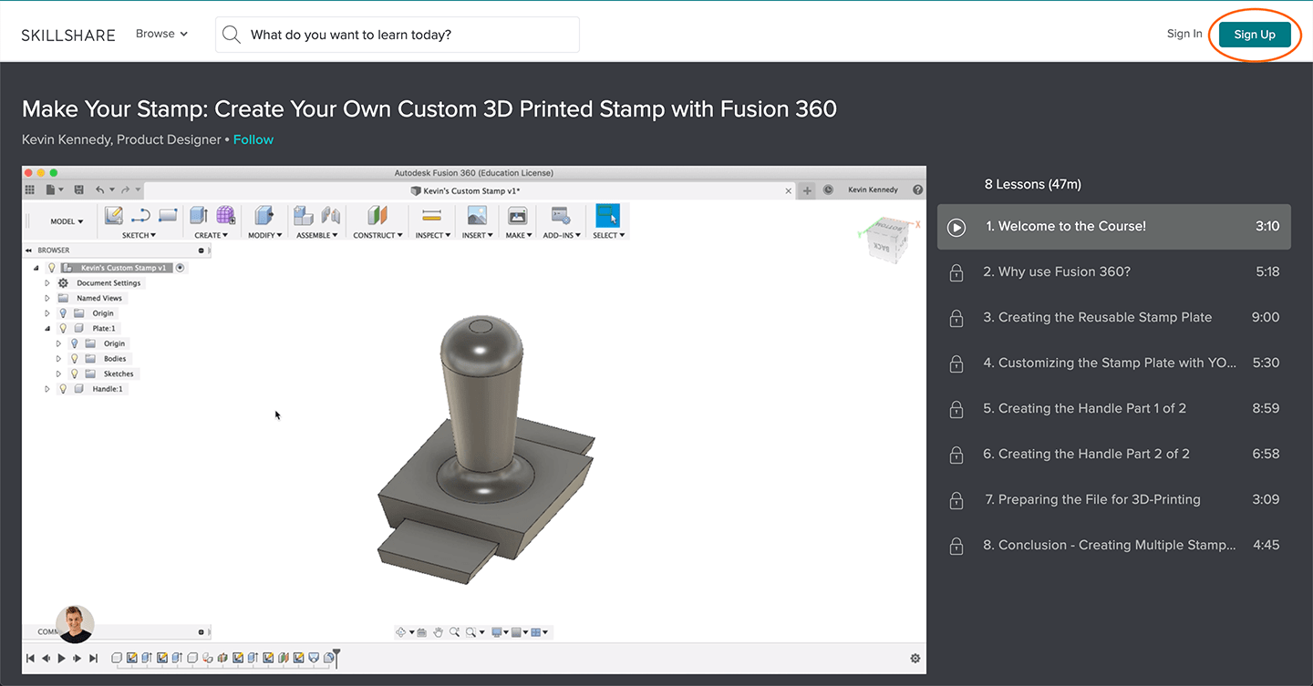Follow Kevin Kennedy
Image resolution: width=1313 pixels, height=686 pixels.
click(253, 139)
